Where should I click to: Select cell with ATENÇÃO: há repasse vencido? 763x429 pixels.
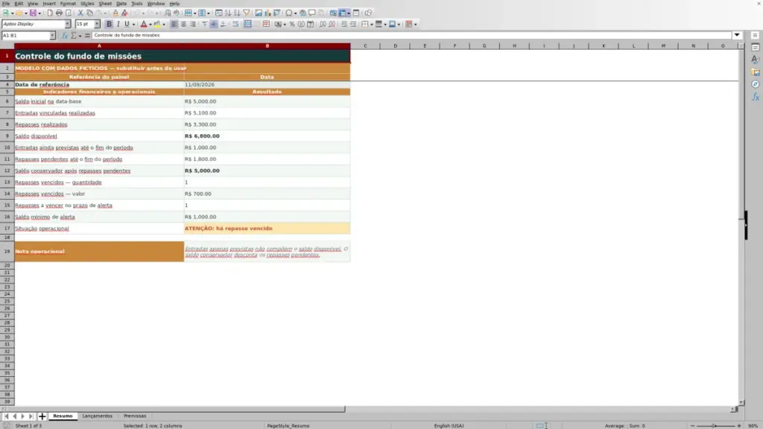(x=267, y=229)
